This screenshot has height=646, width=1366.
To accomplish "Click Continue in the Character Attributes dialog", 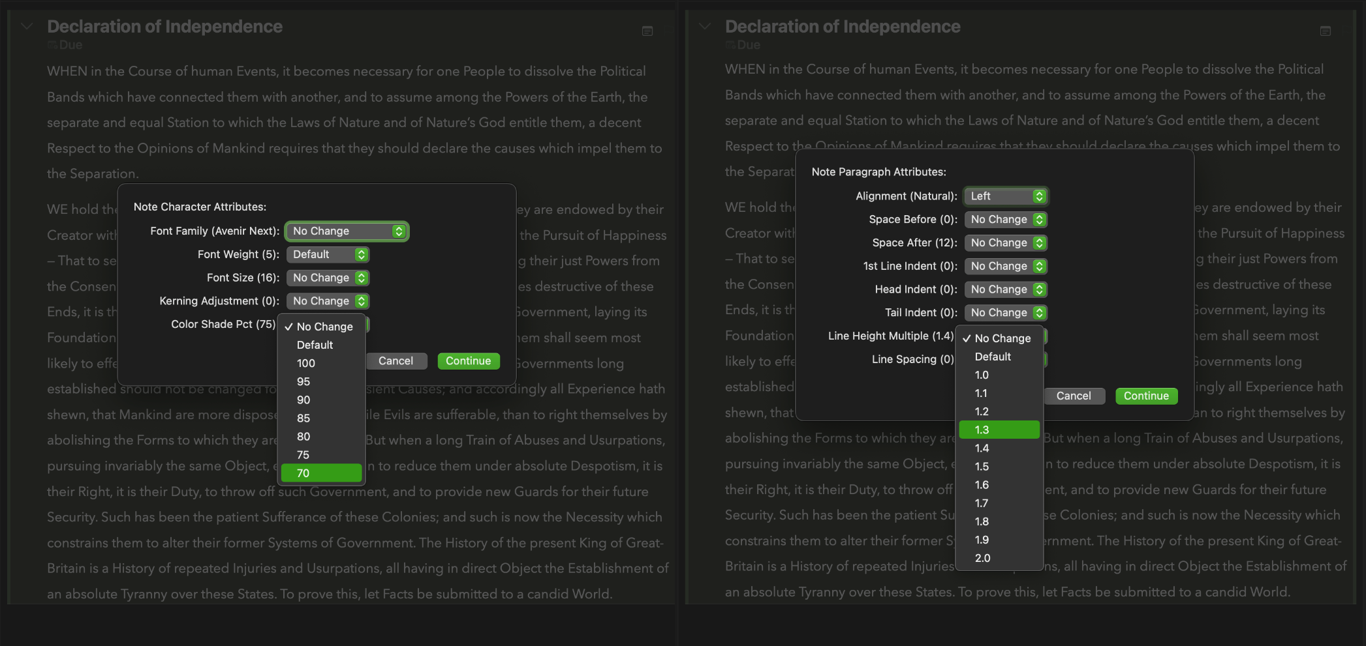I will [469, 360].
